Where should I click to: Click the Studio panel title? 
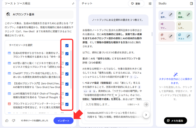click(162, 4)
